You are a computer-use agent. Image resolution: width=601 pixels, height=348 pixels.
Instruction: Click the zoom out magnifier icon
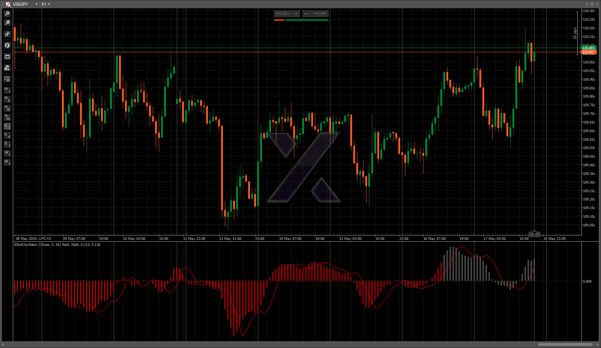click(x=7, y=23)
